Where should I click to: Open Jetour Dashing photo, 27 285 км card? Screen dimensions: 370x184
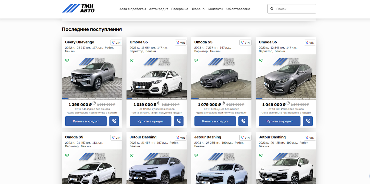221,167
